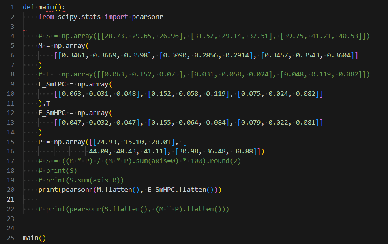This screenshot has width=388, height=244.
Task: Place cursor in the M variable on line 5
Action: pos(40,45)
